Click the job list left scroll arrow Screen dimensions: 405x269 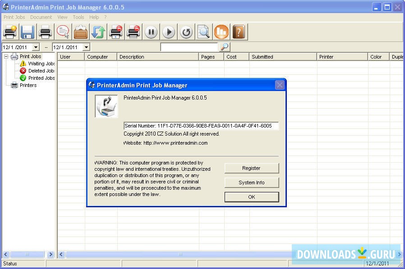(61, 255)
